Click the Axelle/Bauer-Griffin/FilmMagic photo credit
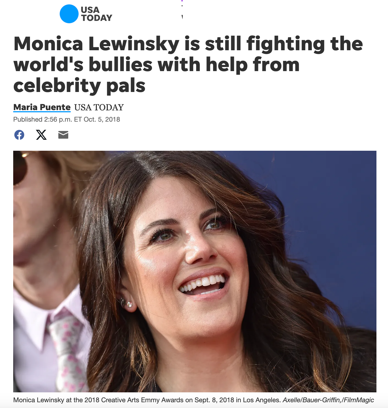The height and width of the screenshot is (408, 388). [328, 400]
